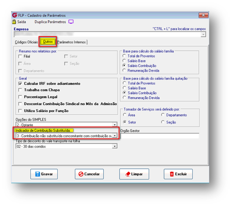Choose Área for Tomador de Serviços

(125, 115)
